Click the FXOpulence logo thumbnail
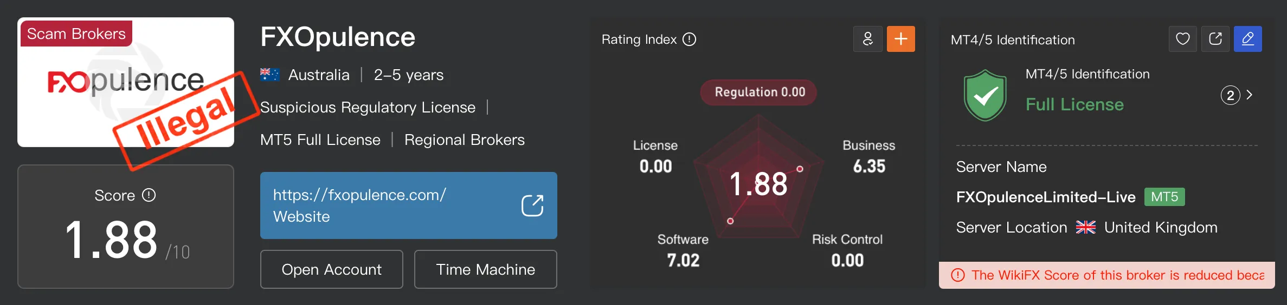Viewport: 1287px width, 305px height. click(x=126, y=82)
